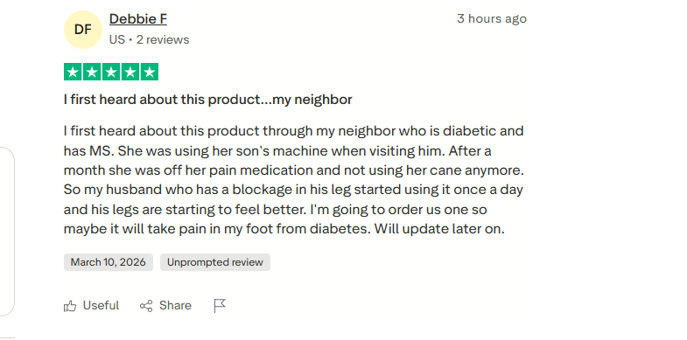687x340 pixels.
Task: Click the US 2 reviews info text
Action: click(x=150, y=39)
